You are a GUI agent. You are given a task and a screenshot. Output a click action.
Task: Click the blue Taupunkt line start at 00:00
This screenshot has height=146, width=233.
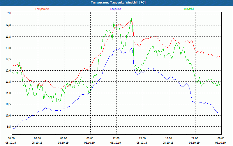(x=12, y=129)
